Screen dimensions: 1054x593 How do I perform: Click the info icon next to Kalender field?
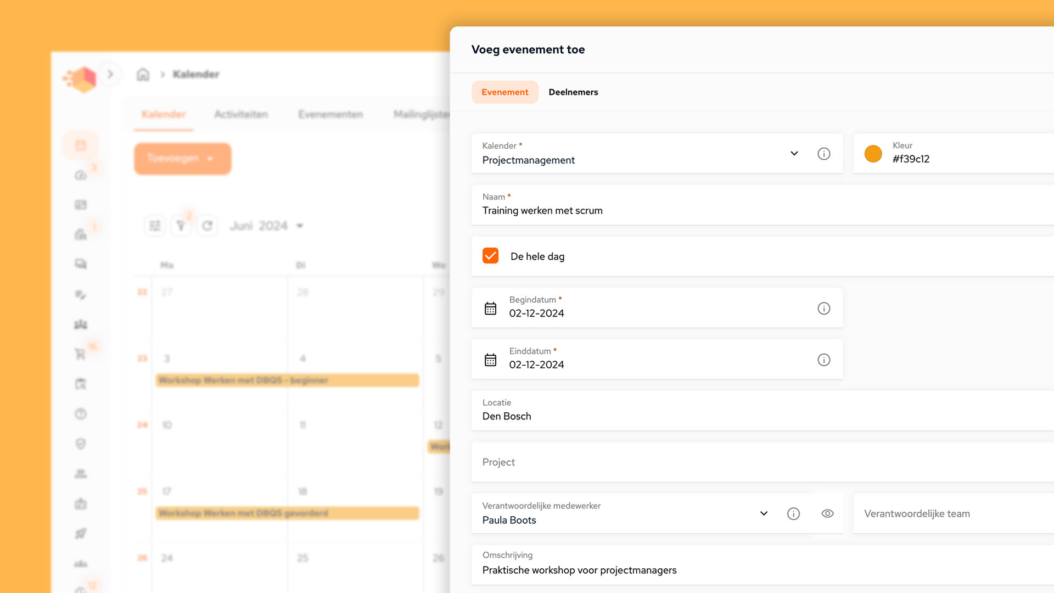click(x=823, y=154)
